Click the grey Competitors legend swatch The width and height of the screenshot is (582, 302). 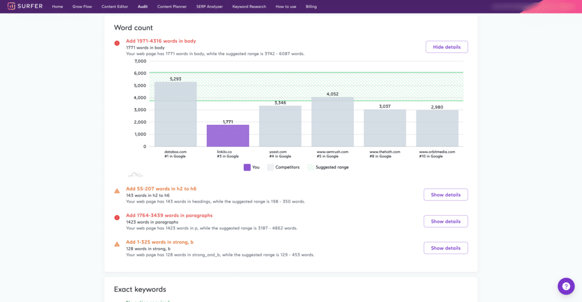270,167
